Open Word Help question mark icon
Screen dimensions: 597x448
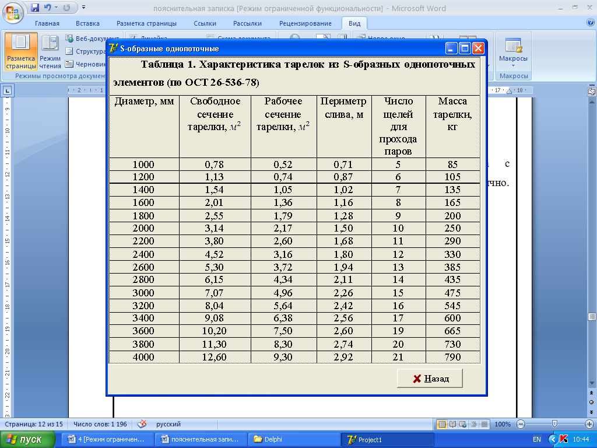pyautogui.click(x=591, y=23)
